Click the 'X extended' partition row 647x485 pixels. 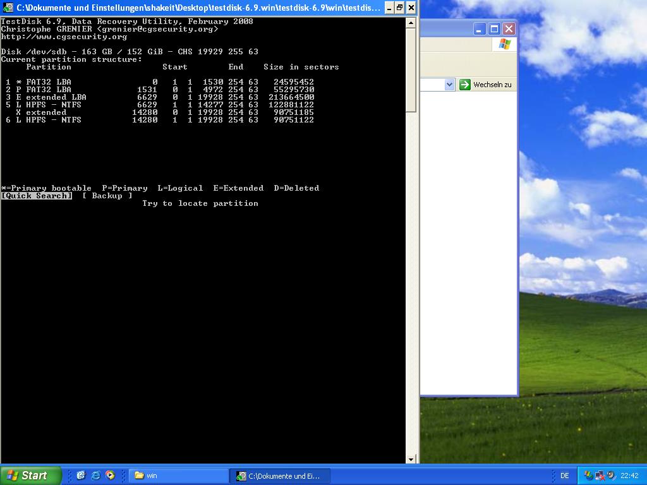click(165, 112)
